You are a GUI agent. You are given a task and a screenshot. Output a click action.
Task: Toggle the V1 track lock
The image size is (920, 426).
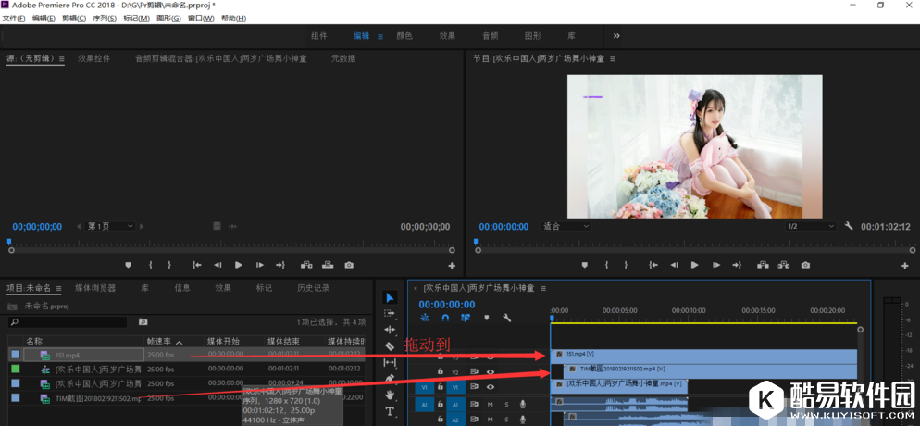tap(441, 387)
